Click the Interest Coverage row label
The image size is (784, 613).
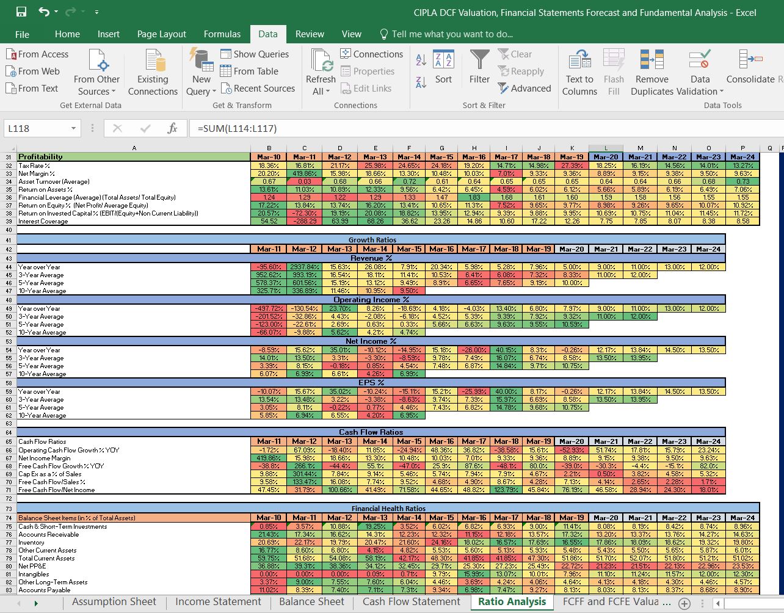click(x=40, y=221)
